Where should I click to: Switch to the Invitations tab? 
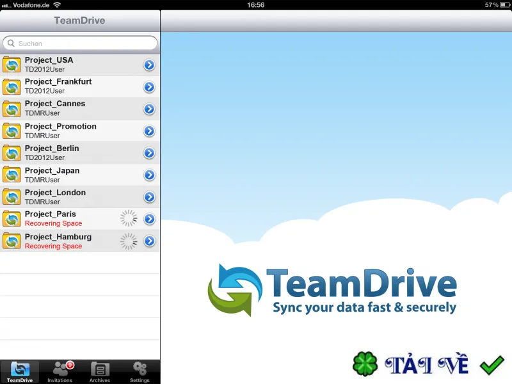coord(60,372)
